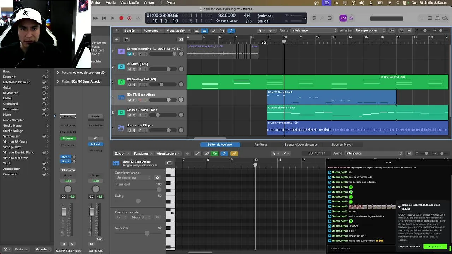Image resolution: width=452 pixels, height=254 pixels.
Task: Open the Mezcla menu in menu bar
Action: coord(111,3)
